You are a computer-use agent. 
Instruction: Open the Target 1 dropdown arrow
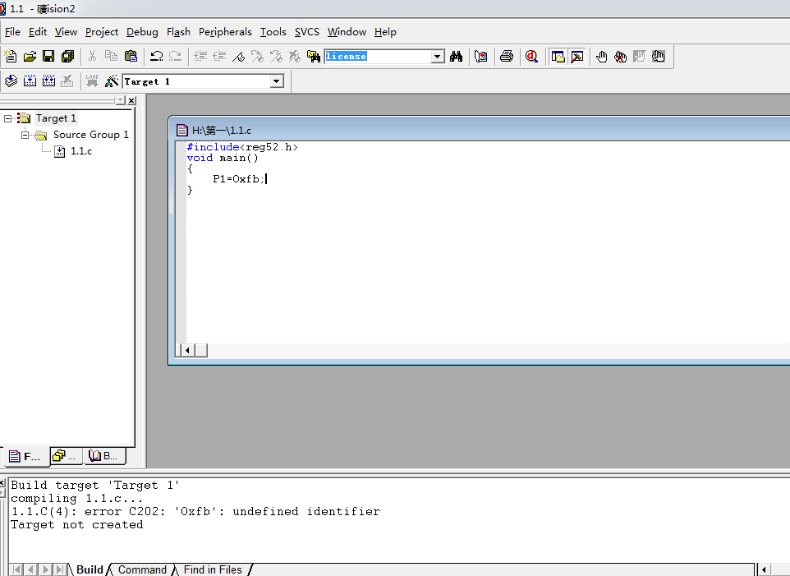(x=277, y=81)
